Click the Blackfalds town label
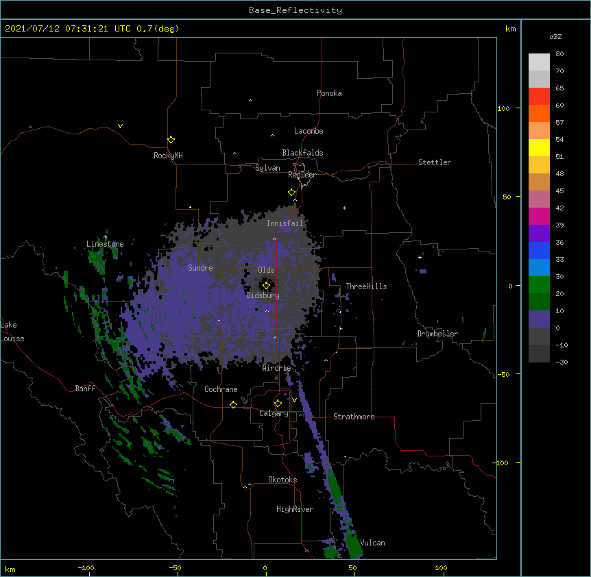591x577 pixels. (302, 153)
